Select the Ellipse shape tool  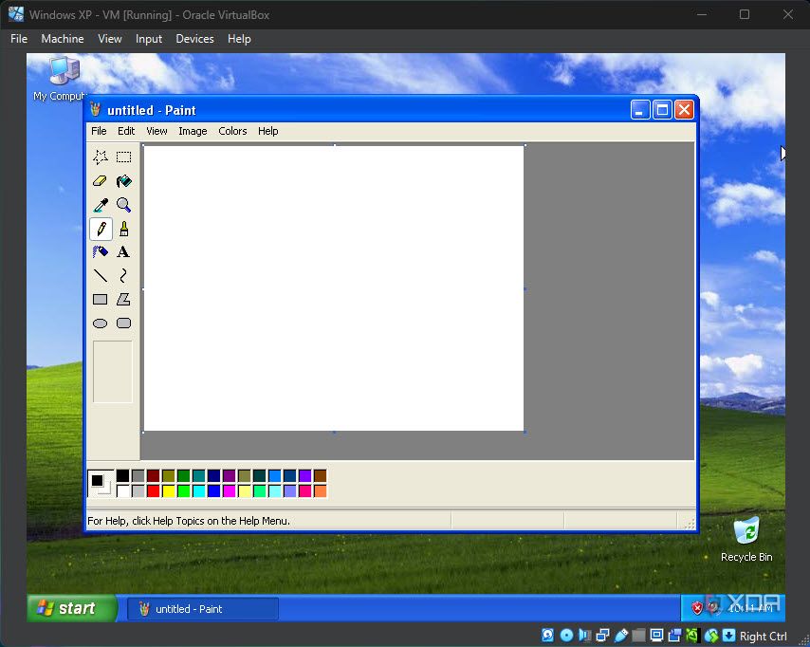tap(100, 323)
